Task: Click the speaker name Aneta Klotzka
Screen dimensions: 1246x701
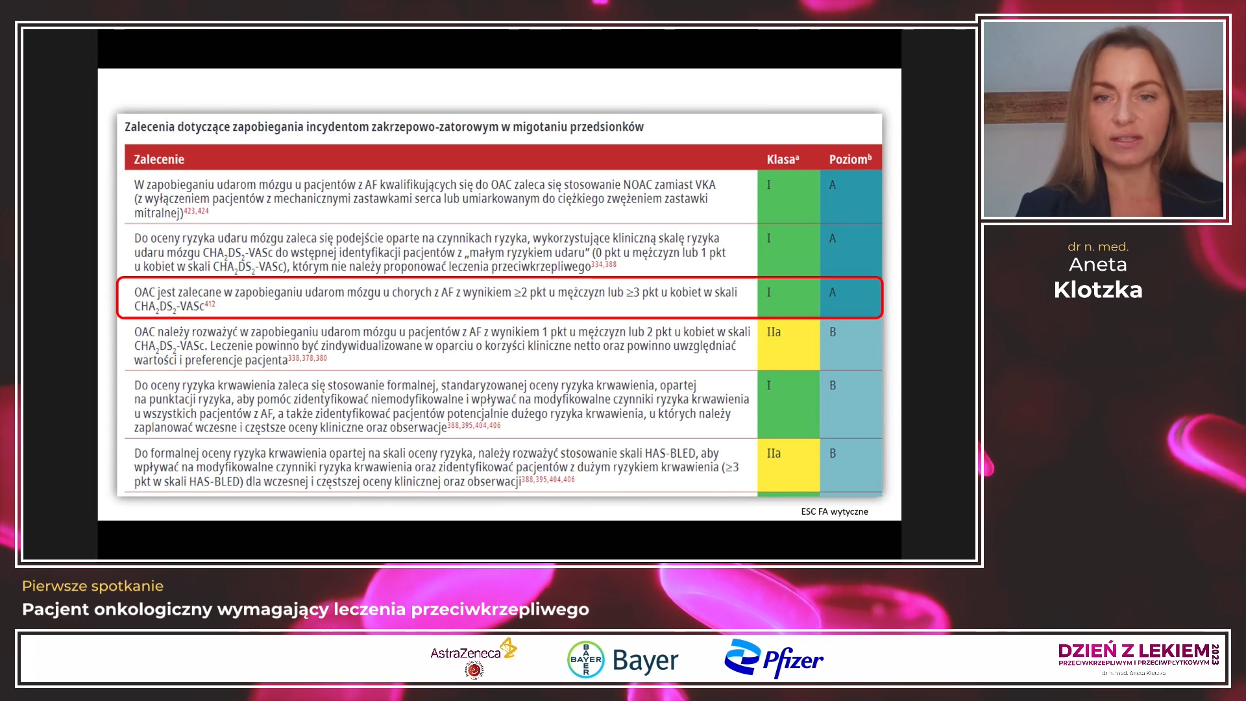Action: click(x=1098, y=278)
